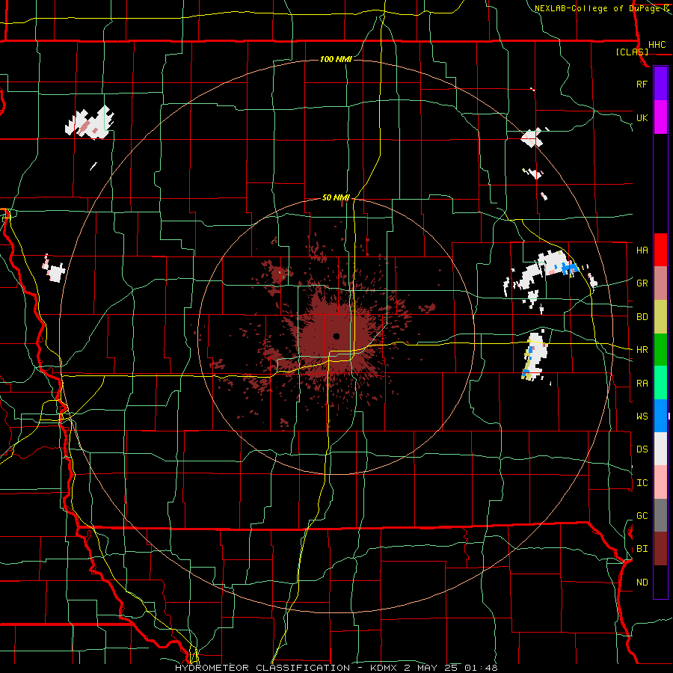Image resolution: width=673 pixels, height=673 pixels.
Task: Click the GC legend label
Action: pyautogui.click(x=642, y=515)
